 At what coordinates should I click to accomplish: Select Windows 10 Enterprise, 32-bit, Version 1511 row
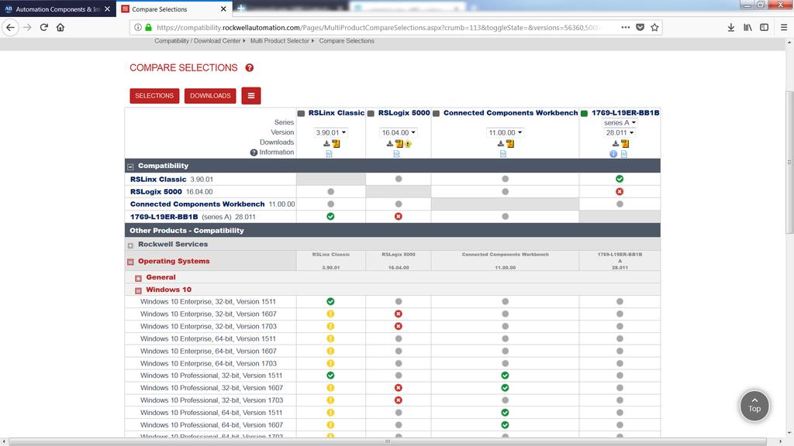pyautogui.click(x=392, y=301)
